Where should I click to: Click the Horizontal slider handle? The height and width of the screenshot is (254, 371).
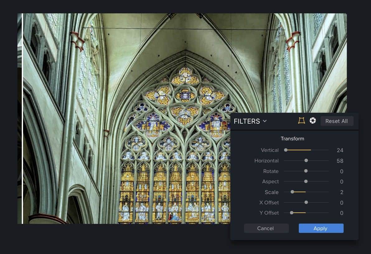[306, 161]
